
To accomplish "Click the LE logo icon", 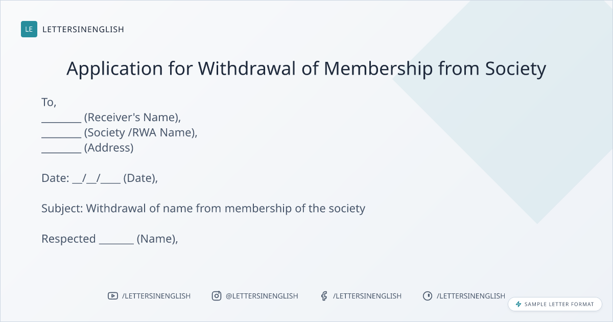I will (x=29, y=29).
